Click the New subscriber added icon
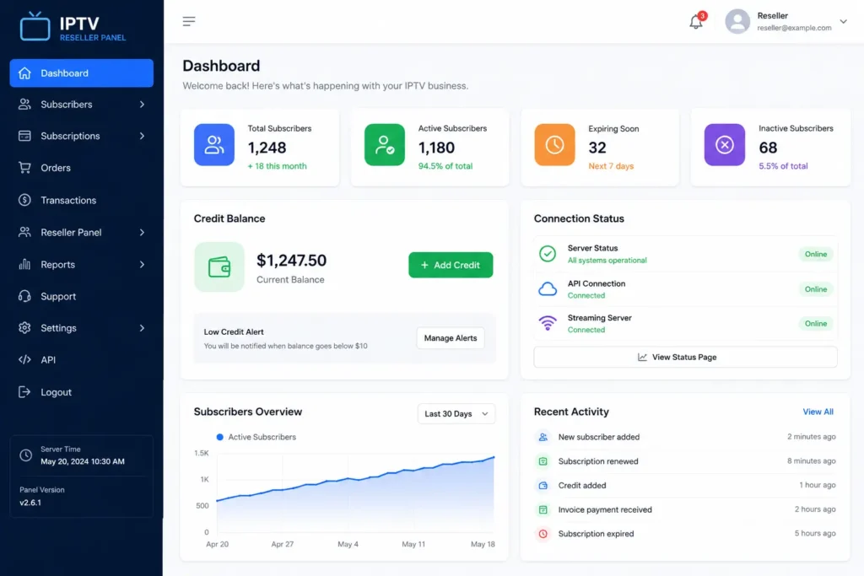 (x=543, y=437)
